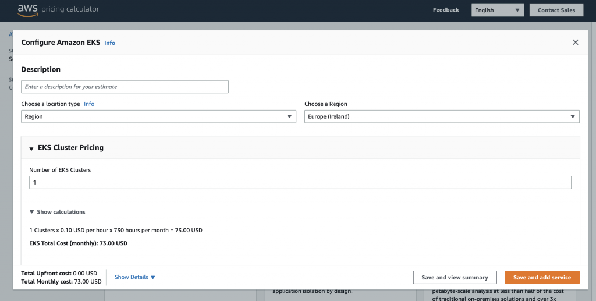596x301 pixels.
Task: Expand the Show Details dropdown
Action: (x=135, y=277)
